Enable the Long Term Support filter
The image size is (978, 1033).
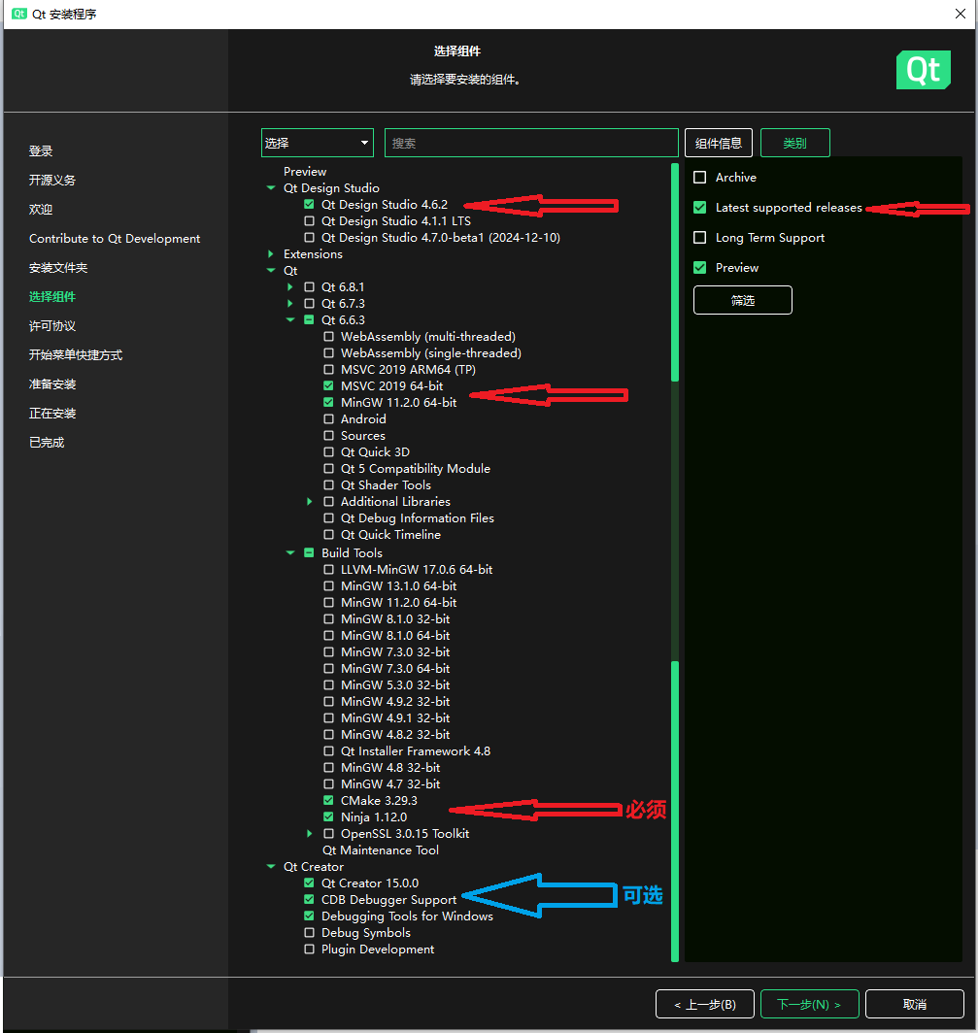tap(700, 237)
